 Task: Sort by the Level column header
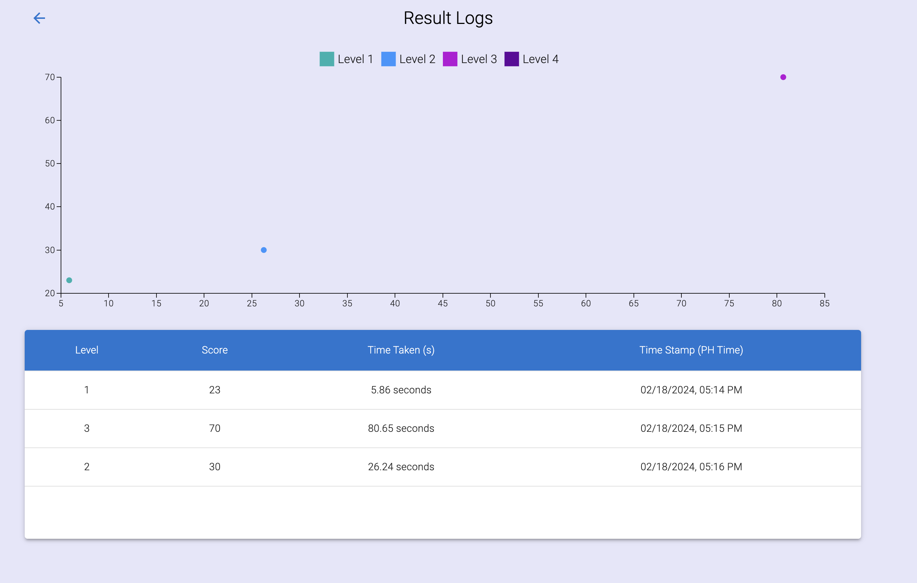[87, 350]
